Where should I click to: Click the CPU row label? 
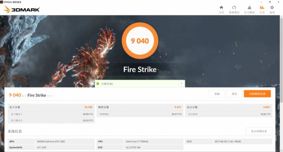[x=100, y=142]
